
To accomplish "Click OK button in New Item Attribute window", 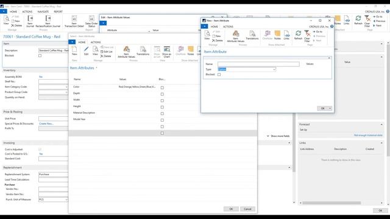I will click(x=322, y=108).
